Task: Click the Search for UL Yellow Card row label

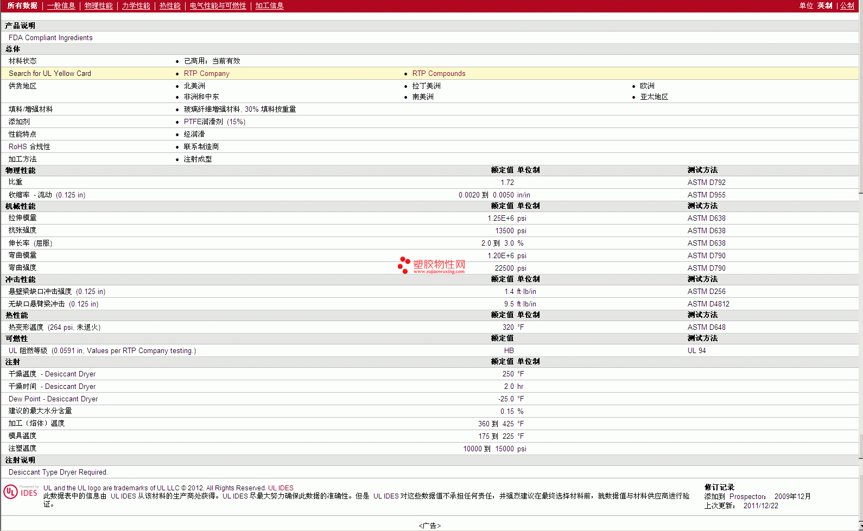Action: pos(50,73)
